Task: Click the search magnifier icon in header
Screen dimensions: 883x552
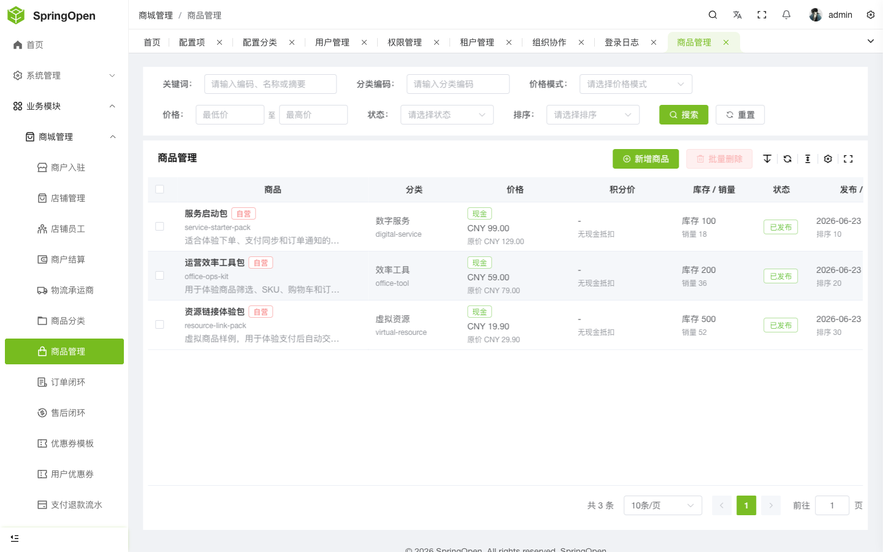Action: [x=713, y=15]
